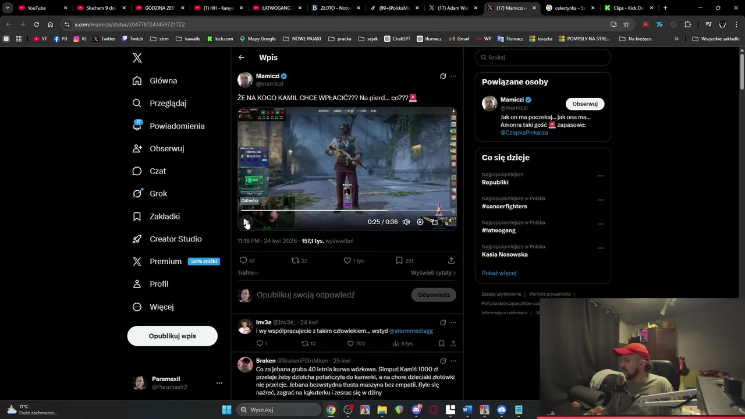The image size is (745, 419).
Task: Open more options on Sraken's reply
Action: click(x=453, y=361)
